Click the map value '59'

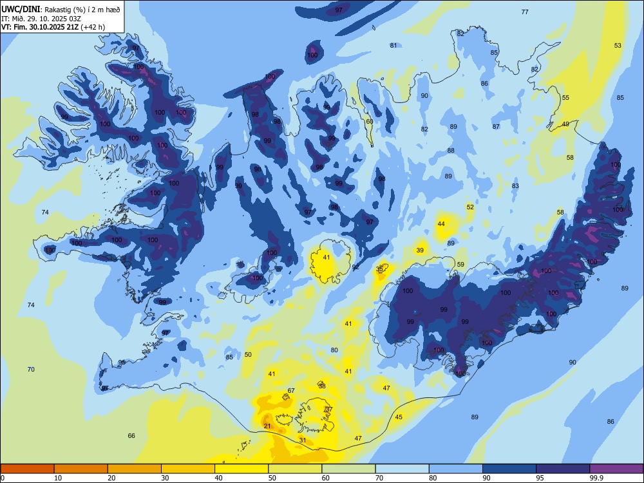(460, 264)
